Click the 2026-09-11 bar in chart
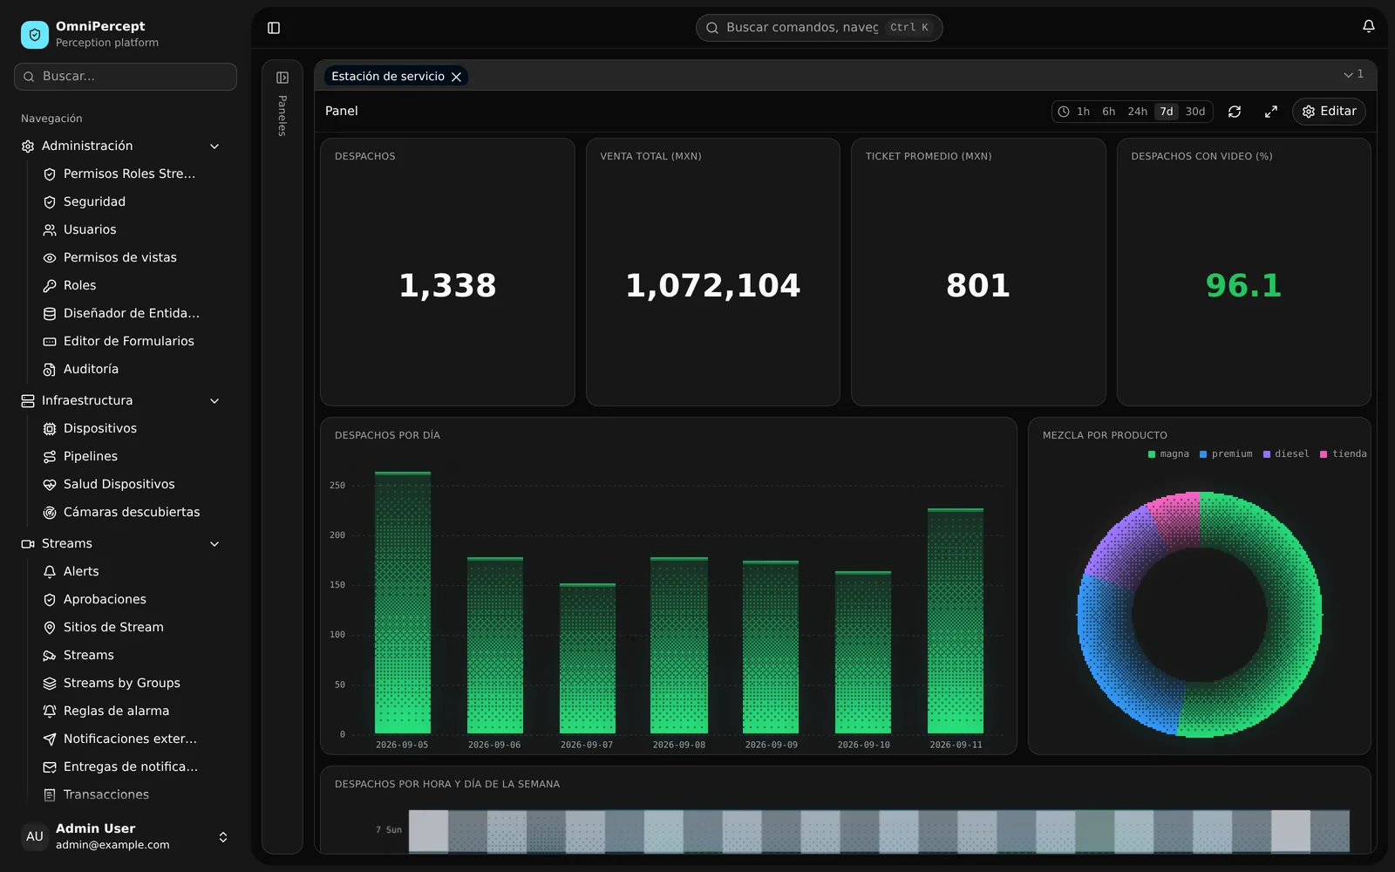The width and height of the screenshot is (1395, 872). point(956,621)
